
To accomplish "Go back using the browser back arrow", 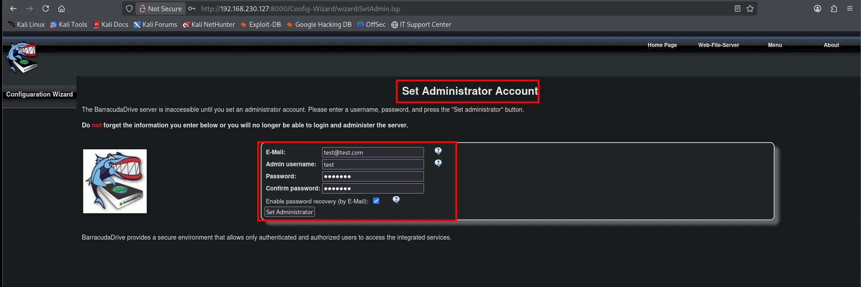I will click(x=13, y=8).
